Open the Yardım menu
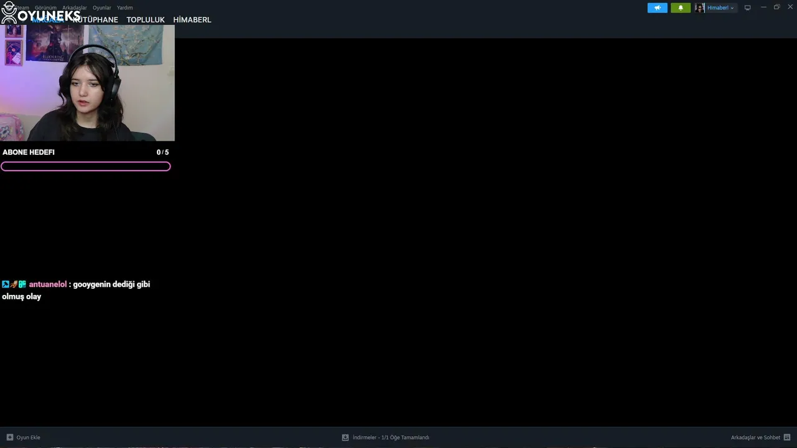Viewport: 797px width, 448px height. (125, 7)
